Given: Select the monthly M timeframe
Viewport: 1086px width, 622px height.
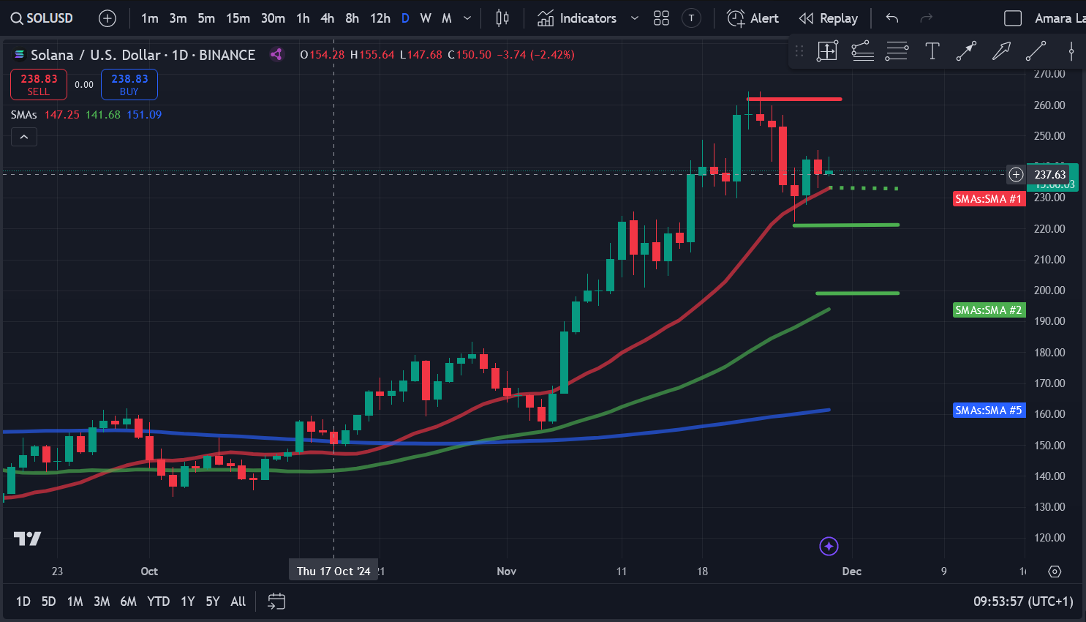Looking at the screenshot, I should tap(447, 18).
